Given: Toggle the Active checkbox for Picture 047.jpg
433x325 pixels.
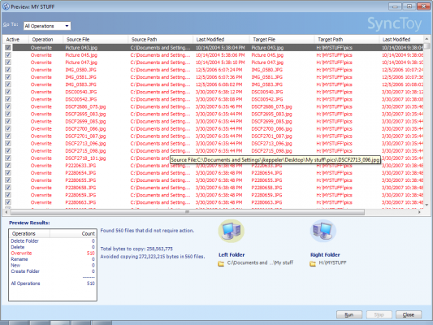Looking at the screenshot, I should 8,63.
